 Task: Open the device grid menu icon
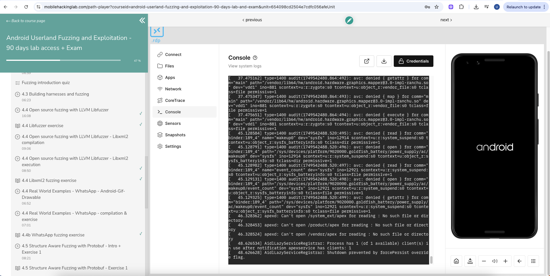click(533, 261)
